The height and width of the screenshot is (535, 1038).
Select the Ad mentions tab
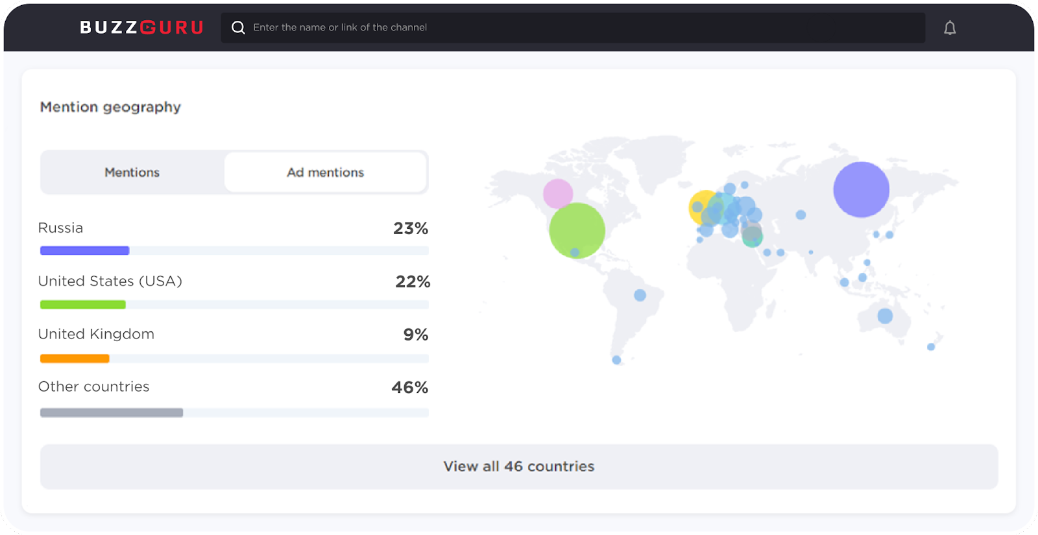tap(325, 172)
